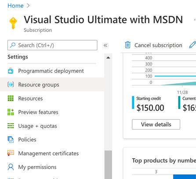
Task: Click the Preview features icon
Action: (x=11, y=112)
